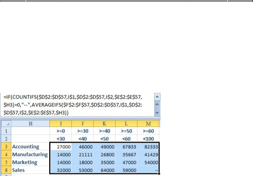Select column H header
Image resolution: width=253 pixels, height=176 pixels.
point(30,124)
